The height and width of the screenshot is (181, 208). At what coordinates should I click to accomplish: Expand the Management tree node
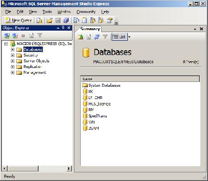(12, 72)
